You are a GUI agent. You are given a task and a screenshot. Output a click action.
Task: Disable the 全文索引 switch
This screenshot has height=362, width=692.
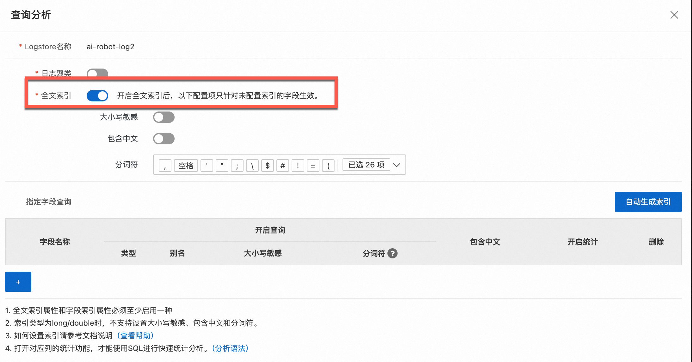tap(97, 95)
